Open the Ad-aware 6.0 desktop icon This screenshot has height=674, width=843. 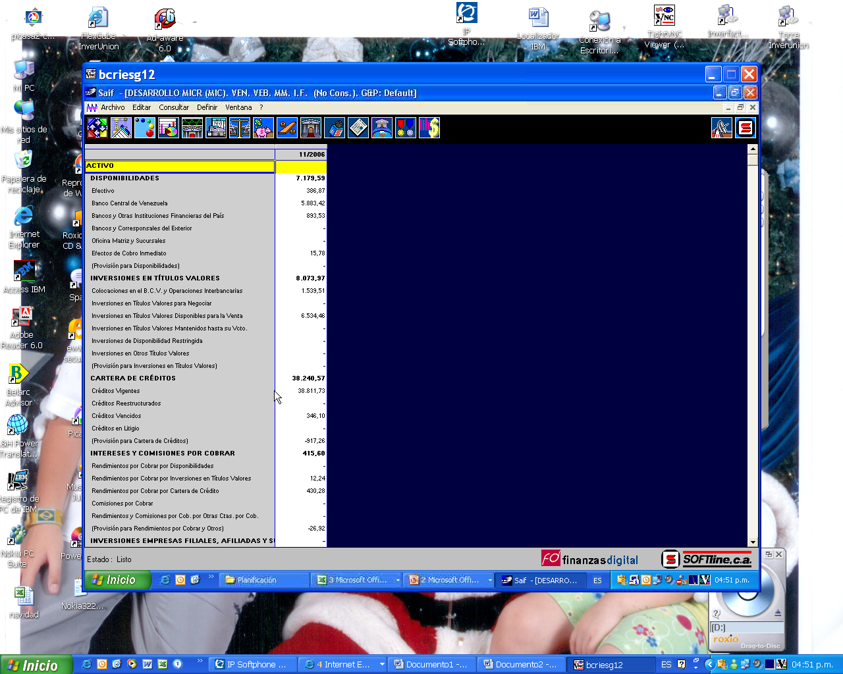pos(165,30)
